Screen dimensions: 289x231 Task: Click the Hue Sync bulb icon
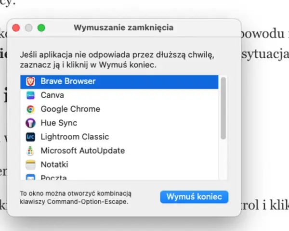tap(30, 123)
